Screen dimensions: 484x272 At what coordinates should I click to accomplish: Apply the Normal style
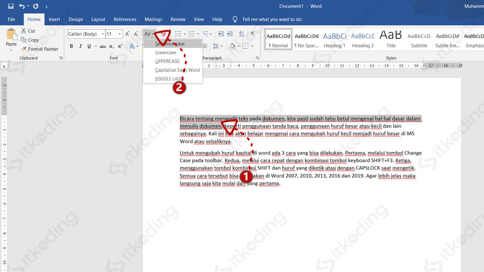click(x=278, y=39)
